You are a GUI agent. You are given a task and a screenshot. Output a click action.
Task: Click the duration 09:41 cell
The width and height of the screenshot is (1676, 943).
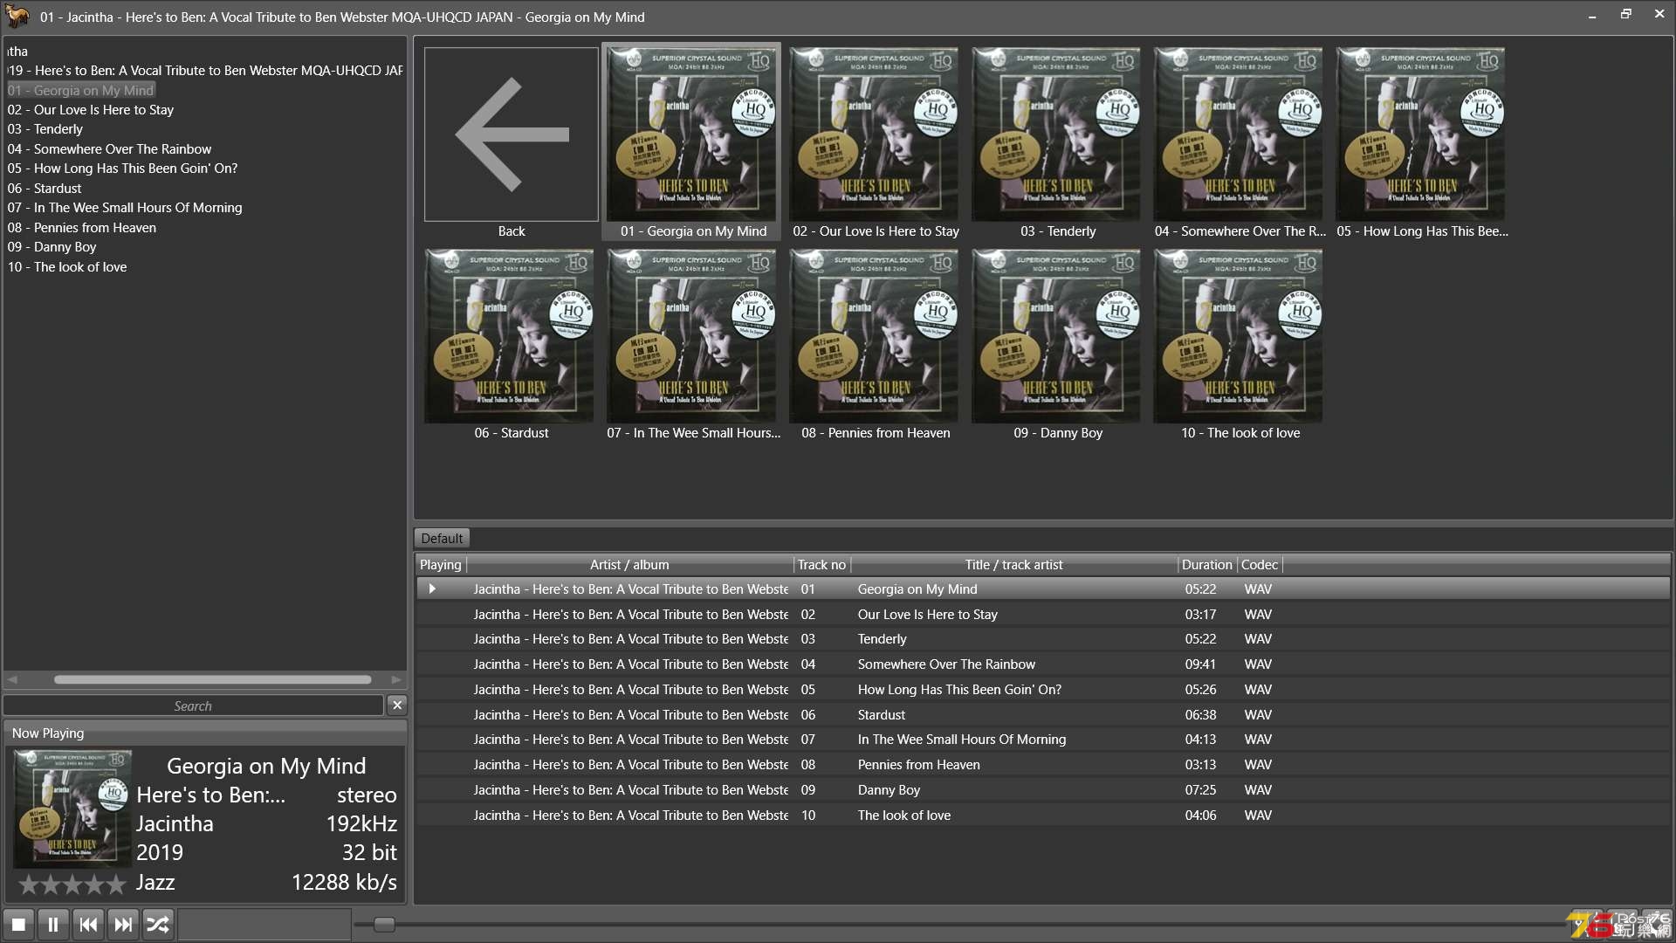coord(1200,664)
